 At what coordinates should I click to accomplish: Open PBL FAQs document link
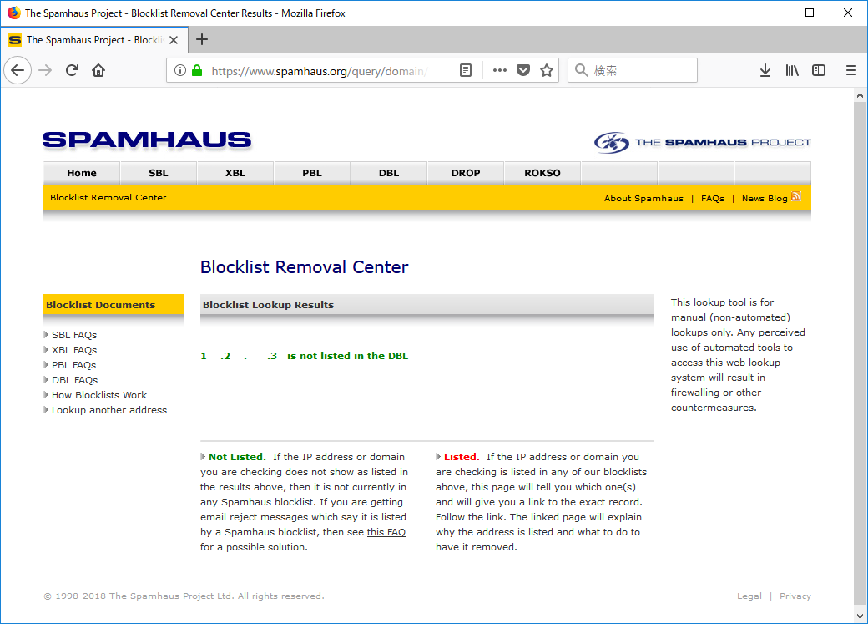click(x=73, y=365)
